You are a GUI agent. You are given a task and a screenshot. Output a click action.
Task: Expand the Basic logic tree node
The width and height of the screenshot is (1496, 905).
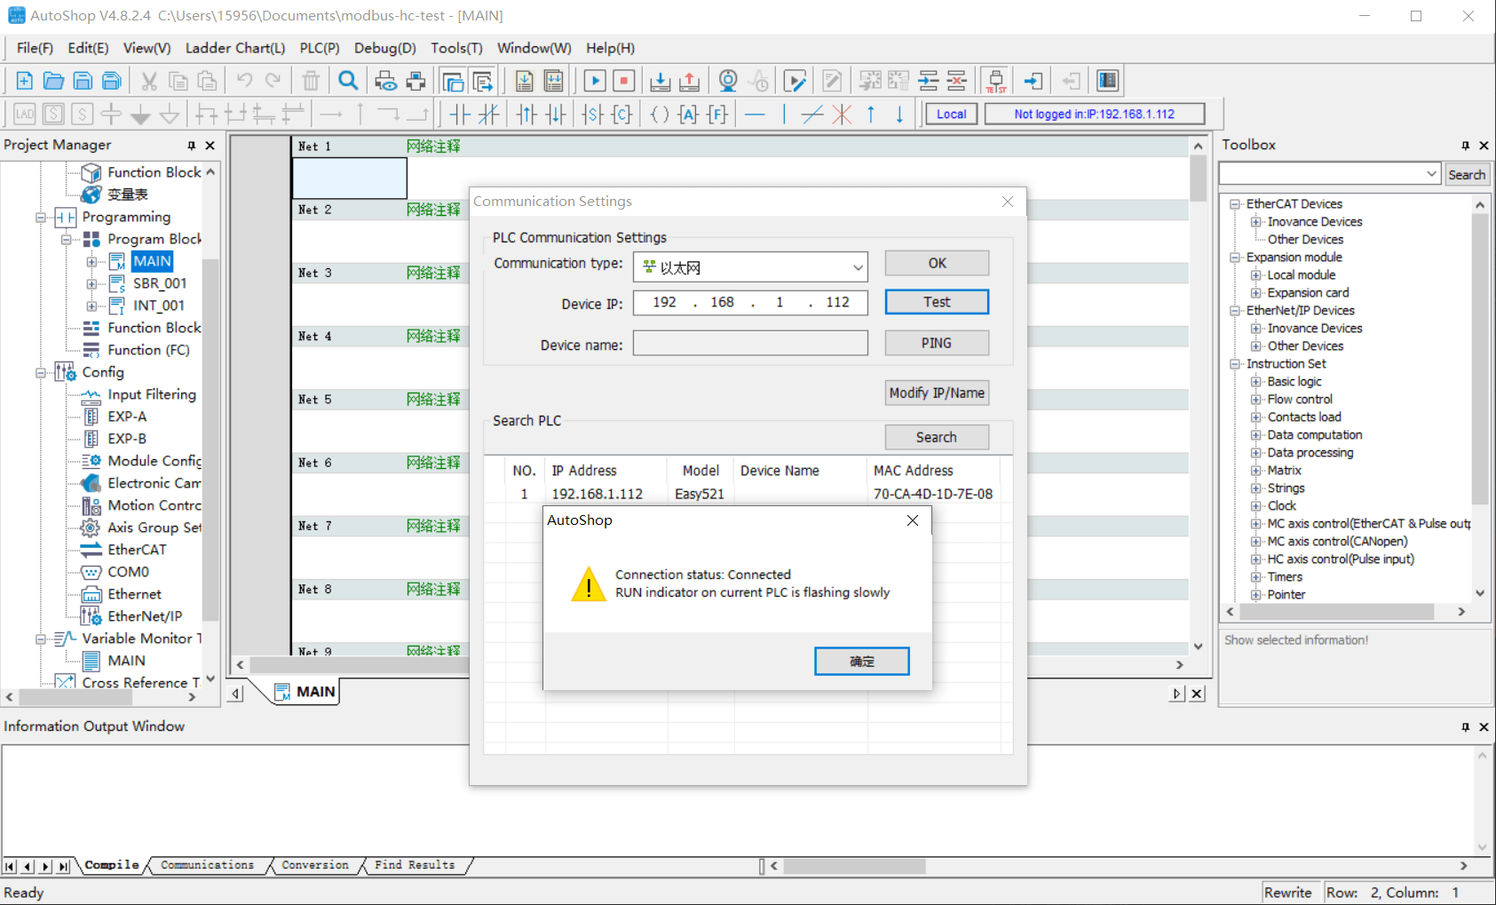pyautogui.click(x=1256, y=382)
